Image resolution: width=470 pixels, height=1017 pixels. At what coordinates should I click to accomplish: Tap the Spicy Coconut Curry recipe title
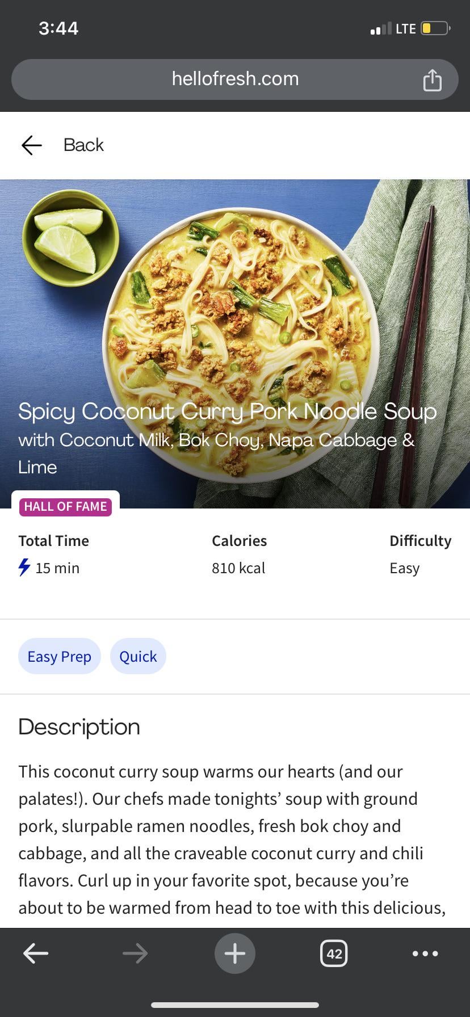[227, 411]
